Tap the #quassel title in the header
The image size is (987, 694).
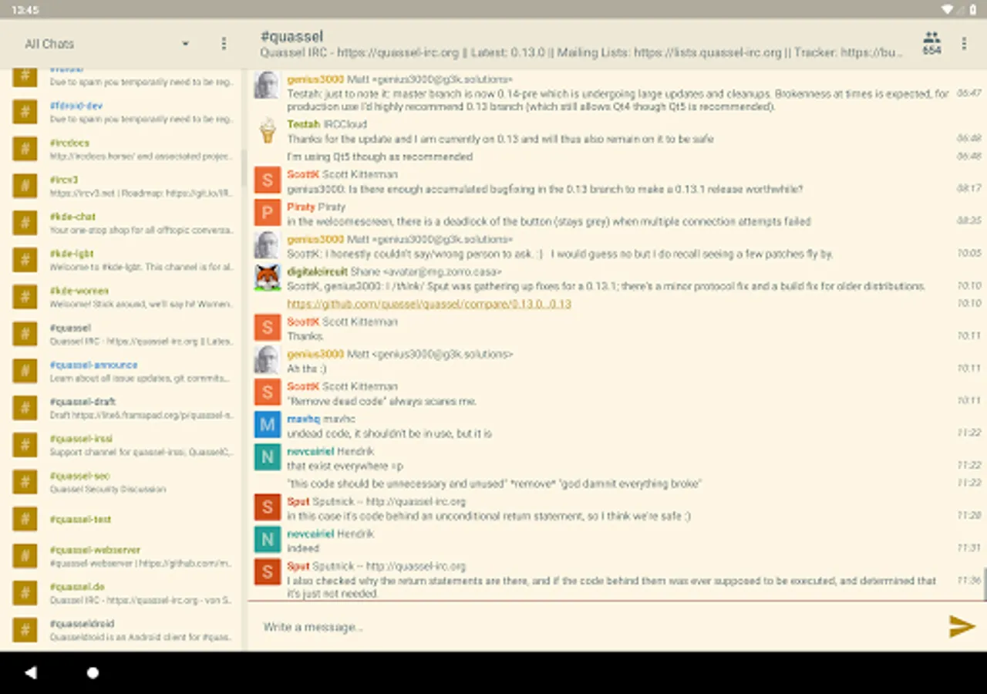point(291,36)
